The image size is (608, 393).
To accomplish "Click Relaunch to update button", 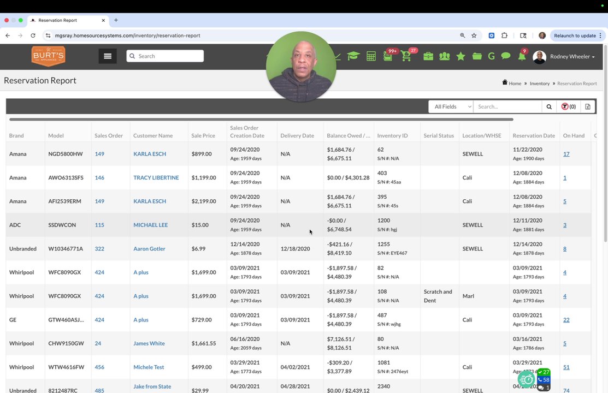I will 577,35.
